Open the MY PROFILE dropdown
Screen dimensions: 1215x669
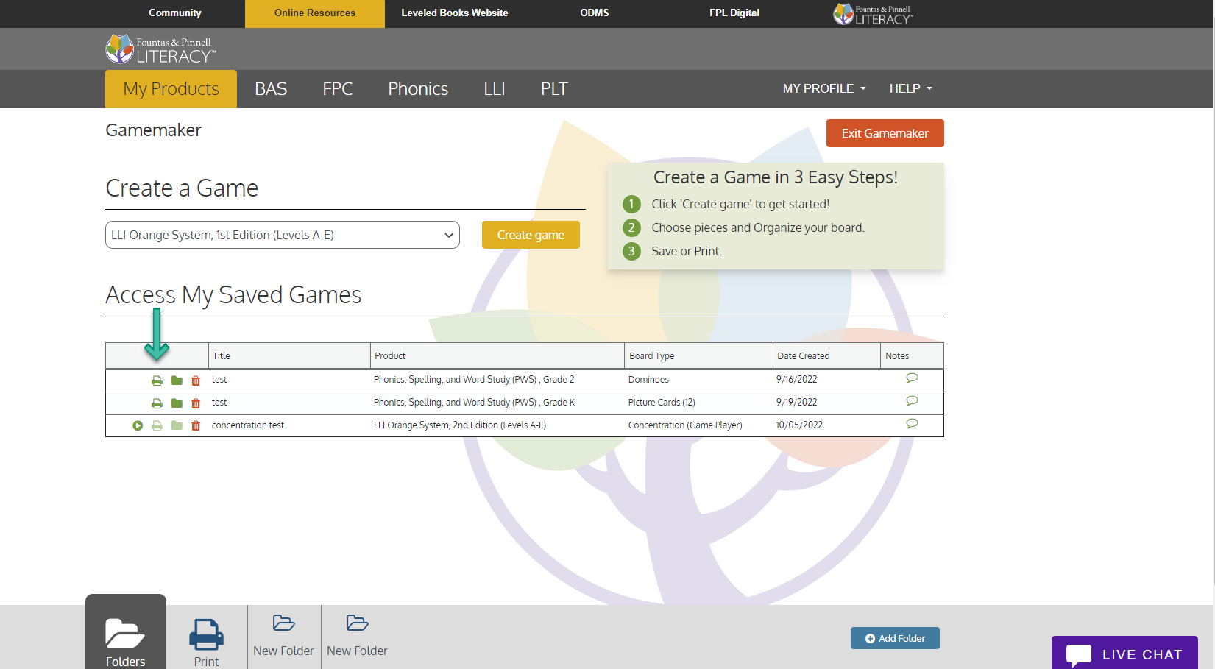(x=823, y=88)
